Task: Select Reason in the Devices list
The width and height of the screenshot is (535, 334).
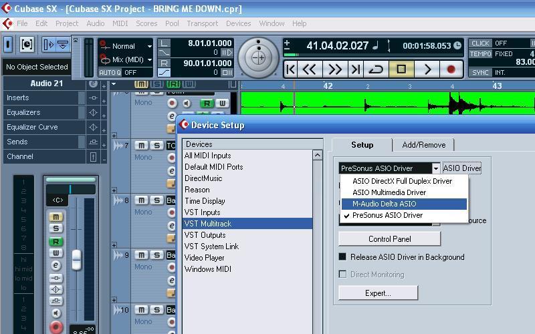Action: 247,190
